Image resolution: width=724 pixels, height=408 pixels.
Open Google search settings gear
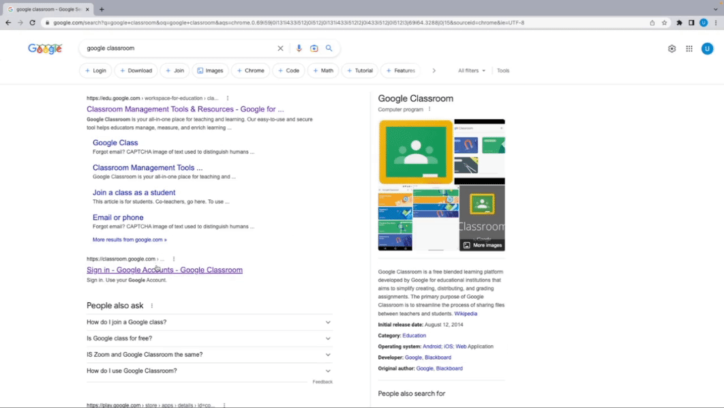(672, 48)
